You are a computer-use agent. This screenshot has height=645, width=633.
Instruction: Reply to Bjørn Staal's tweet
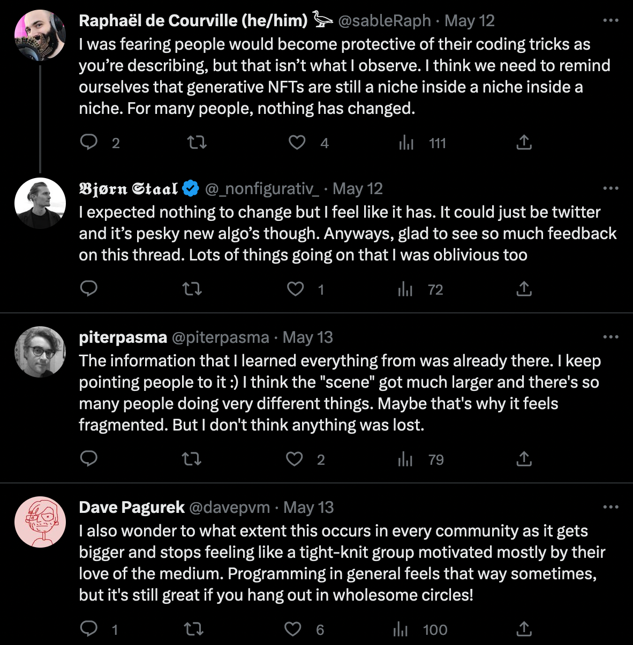point(89,289)
